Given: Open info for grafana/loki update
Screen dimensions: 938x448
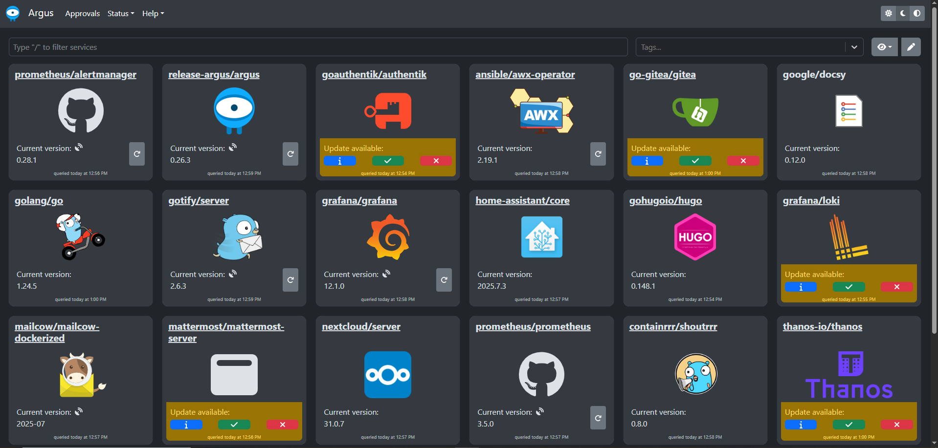Looking at the screenshot, I should 801,287.
